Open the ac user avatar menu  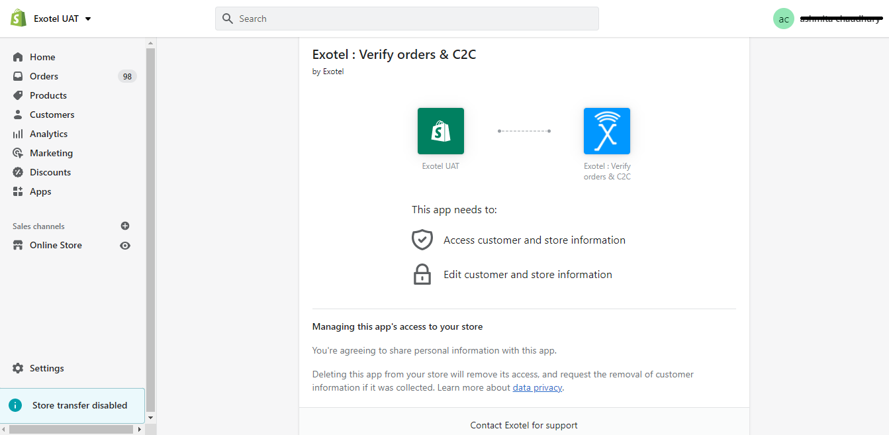click(x=784, y=19)
